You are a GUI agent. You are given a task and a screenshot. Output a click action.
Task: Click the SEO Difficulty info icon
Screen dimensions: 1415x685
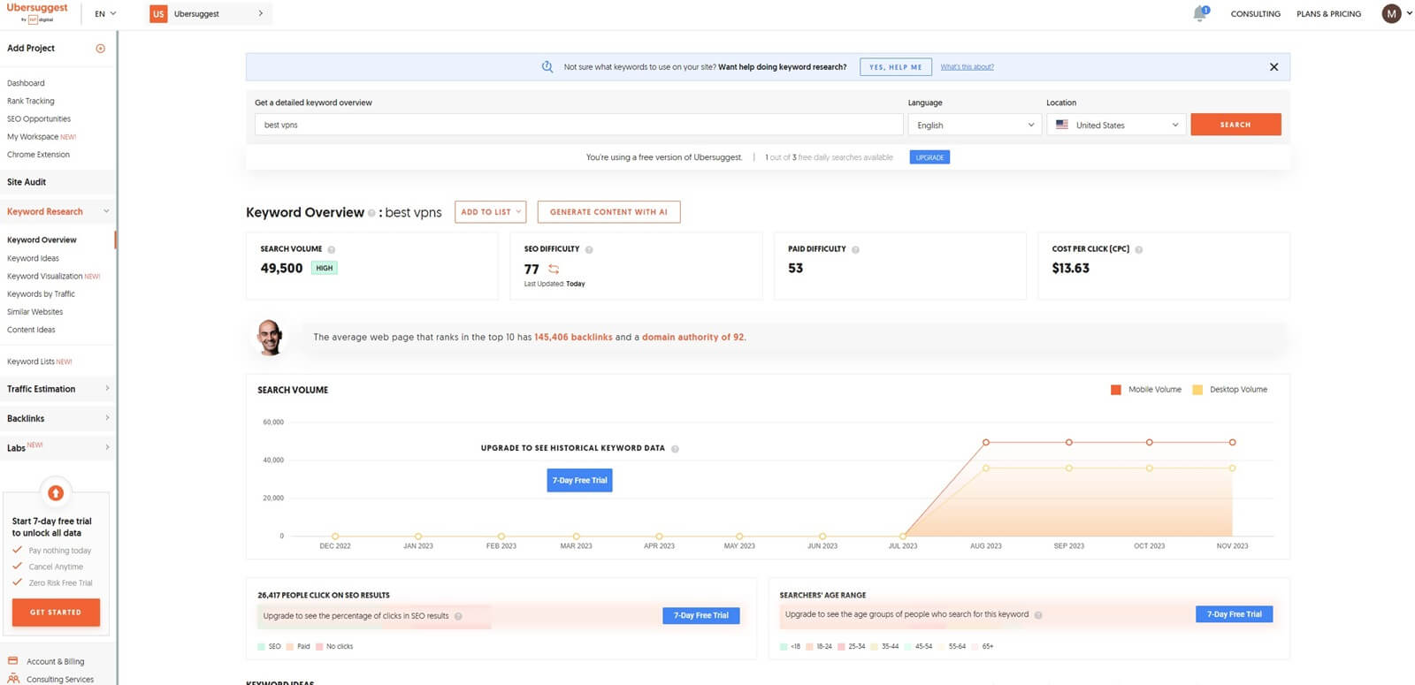pos(589,249)
